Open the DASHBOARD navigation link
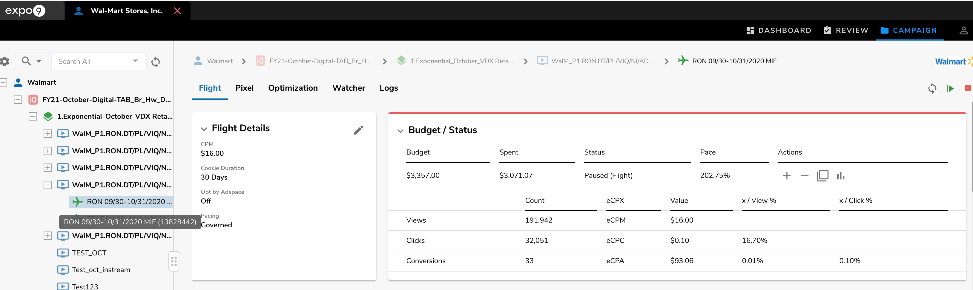This screenshot has width=973, height=290. tap(779, 30)
